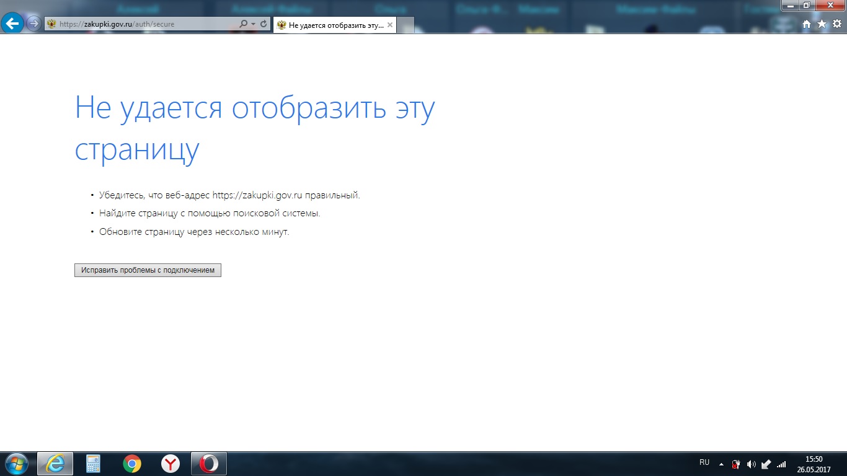This screenshot has width=847, height=476.
Task: Open the browser Home page icon
Action: [807, 24]
